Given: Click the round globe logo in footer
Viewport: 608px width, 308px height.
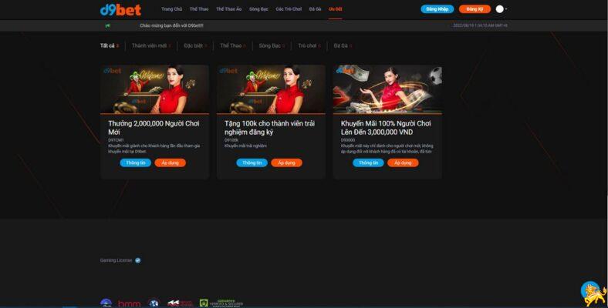Looking at the screenshot, I should [154, 303].
